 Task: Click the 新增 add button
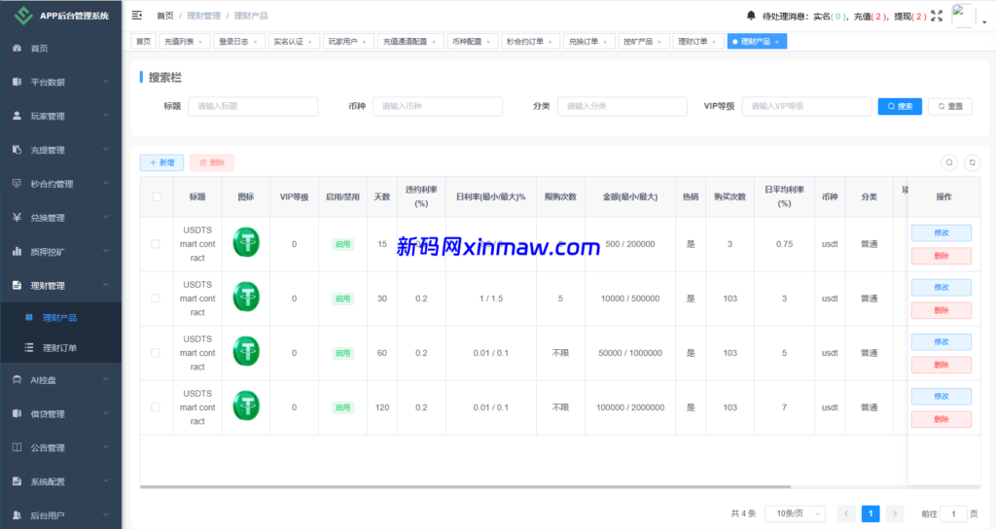tap(162, 162)
